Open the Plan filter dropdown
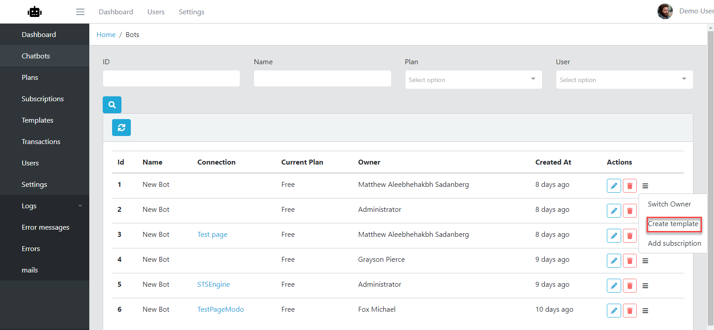Viewport: 714px width, 330px height. point(473,79)
